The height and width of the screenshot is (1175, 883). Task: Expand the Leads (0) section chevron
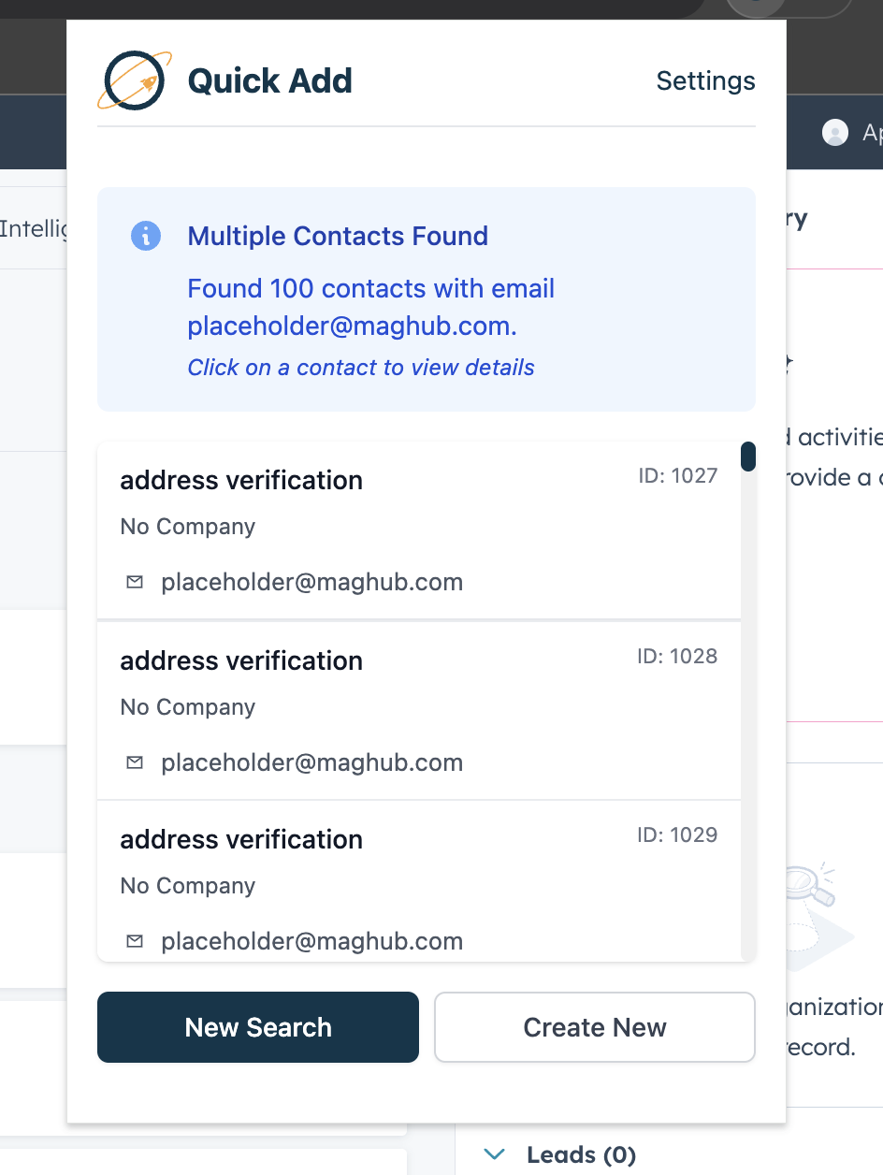(494, 1155)
